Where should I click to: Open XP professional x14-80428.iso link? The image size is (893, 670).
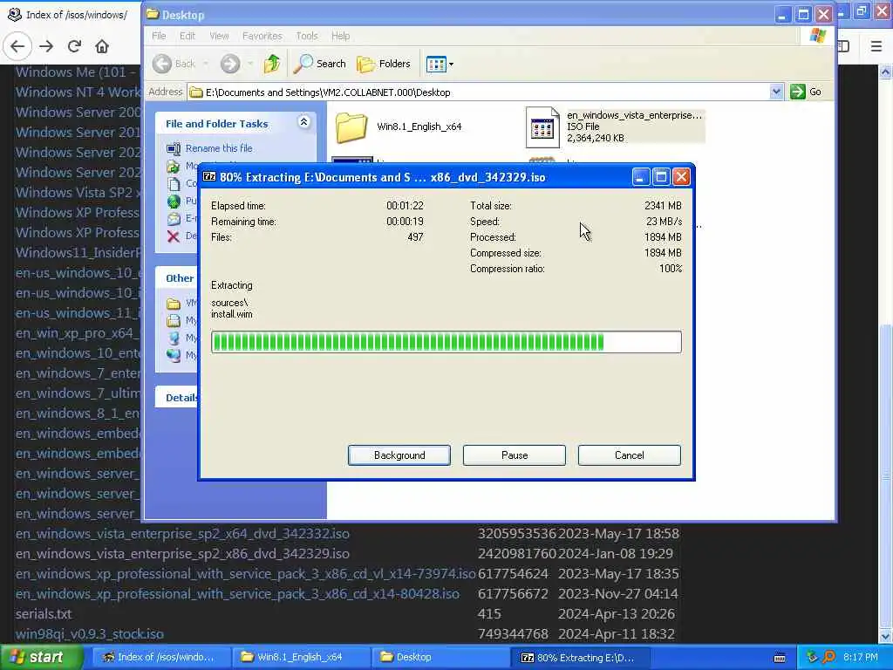[x=237, y=593]
